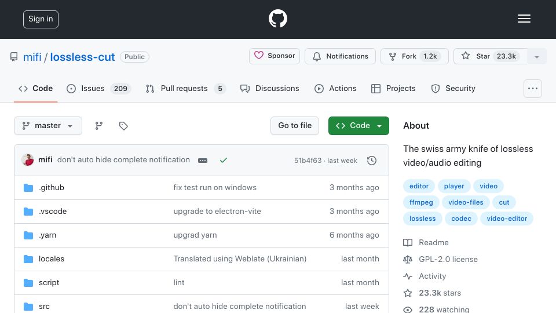Viewport: 556px width, 313px height.
Task: Open commit hash 51b4f63
Action: 308,161
